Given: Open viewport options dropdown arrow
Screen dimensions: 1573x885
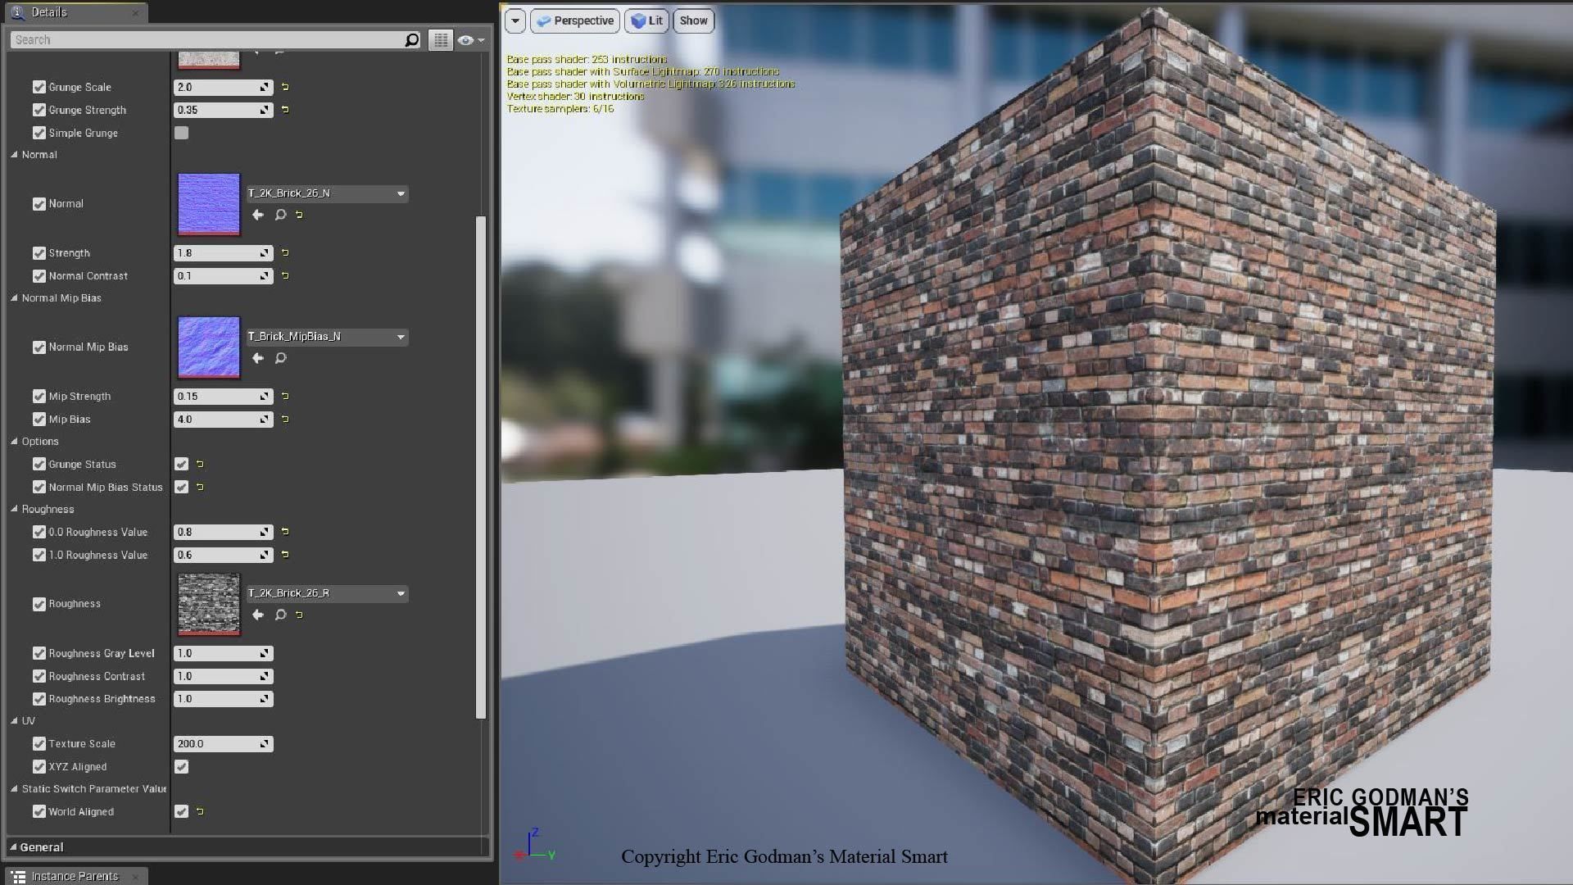Looking at the screenshot, I should click(515, 21).
